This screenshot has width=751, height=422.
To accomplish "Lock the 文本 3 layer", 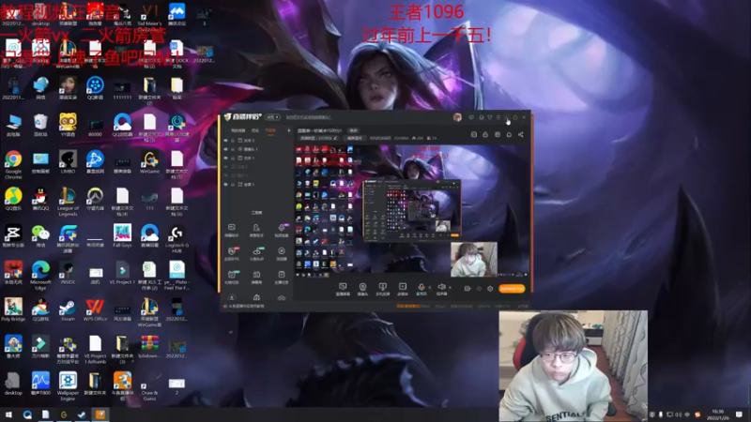I will click(x=233, y=141).
